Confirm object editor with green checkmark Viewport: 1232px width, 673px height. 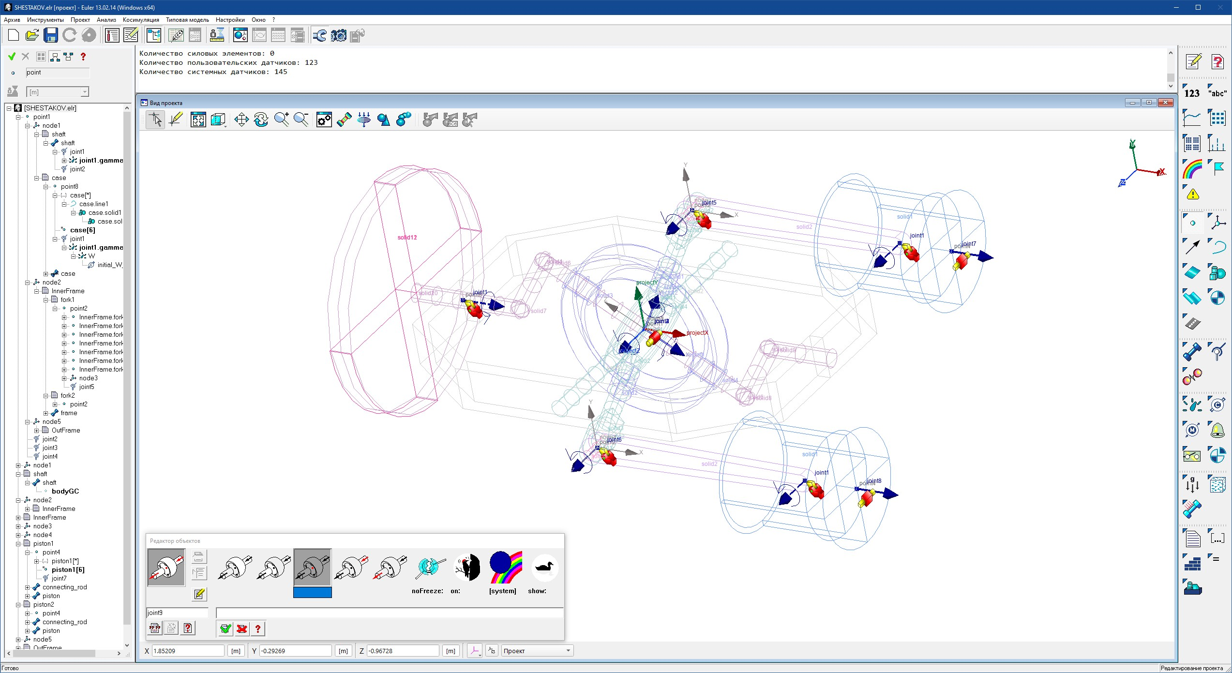pyautogui.click(x=225, y=628)
